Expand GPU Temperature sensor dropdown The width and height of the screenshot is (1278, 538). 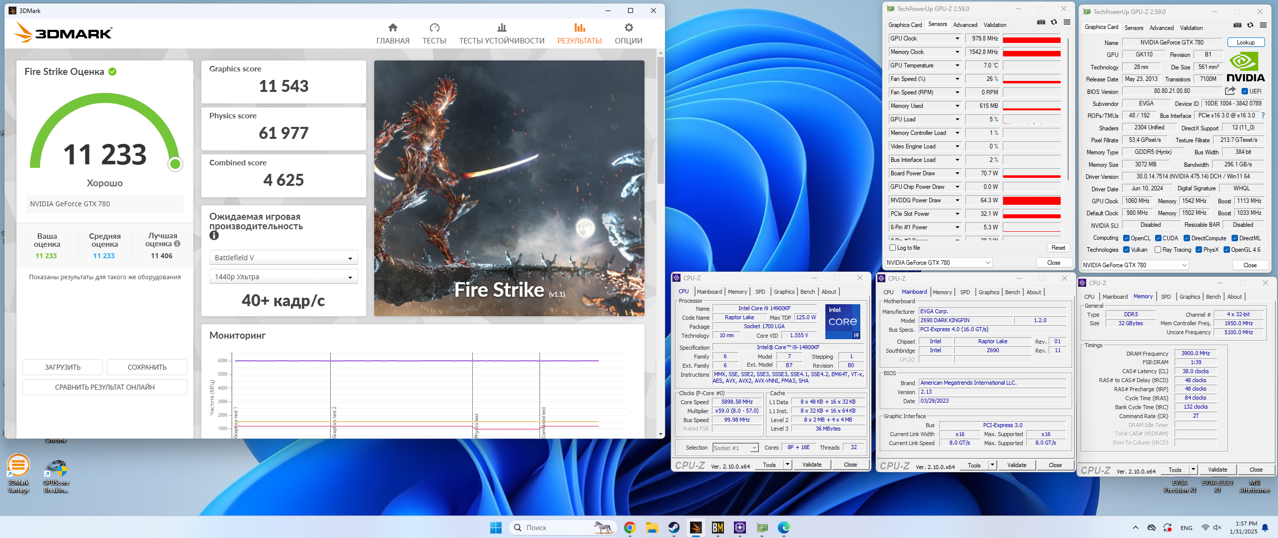[x=957, y=65]
